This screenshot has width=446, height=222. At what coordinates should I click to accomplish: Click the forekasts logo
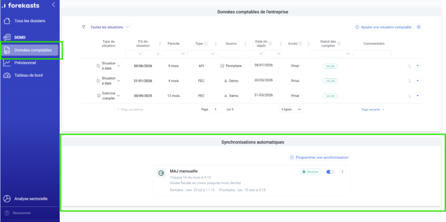[x=20, y=5]
